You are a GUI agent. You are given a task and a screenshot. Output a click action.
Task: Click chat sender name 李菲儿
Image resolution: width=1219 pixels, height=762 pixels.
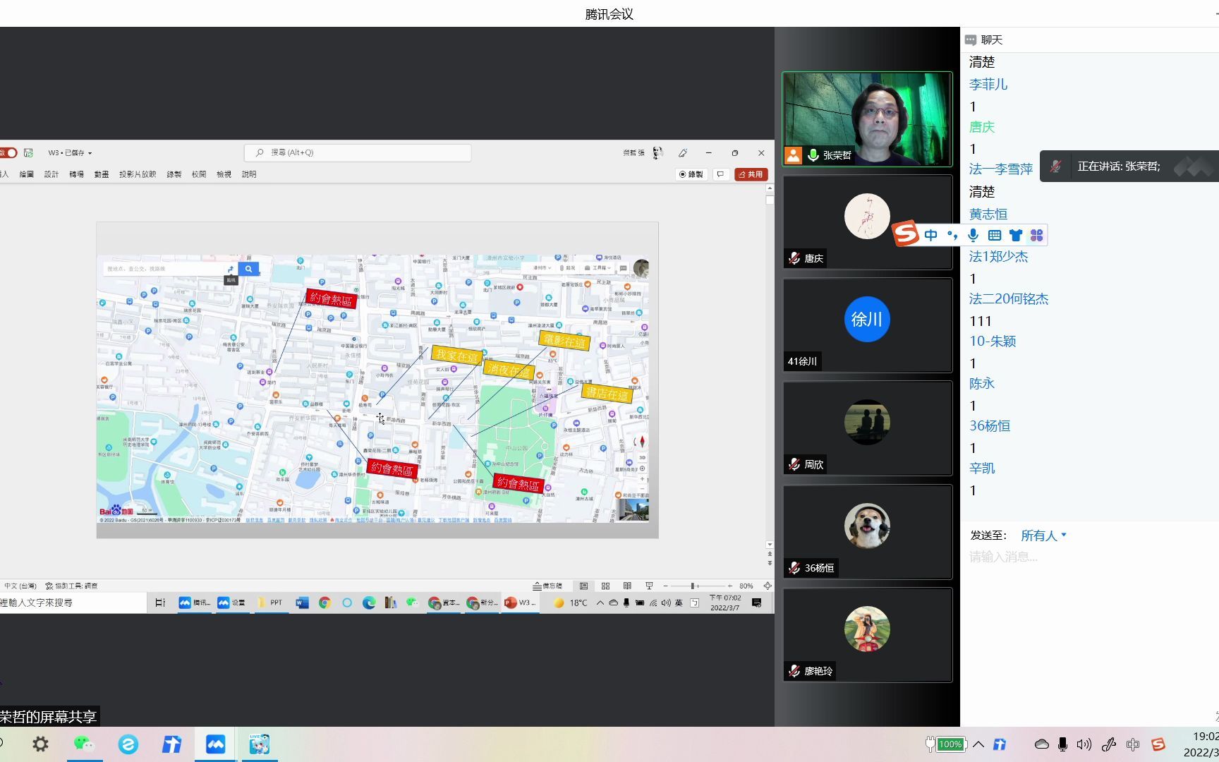(988, 84)
